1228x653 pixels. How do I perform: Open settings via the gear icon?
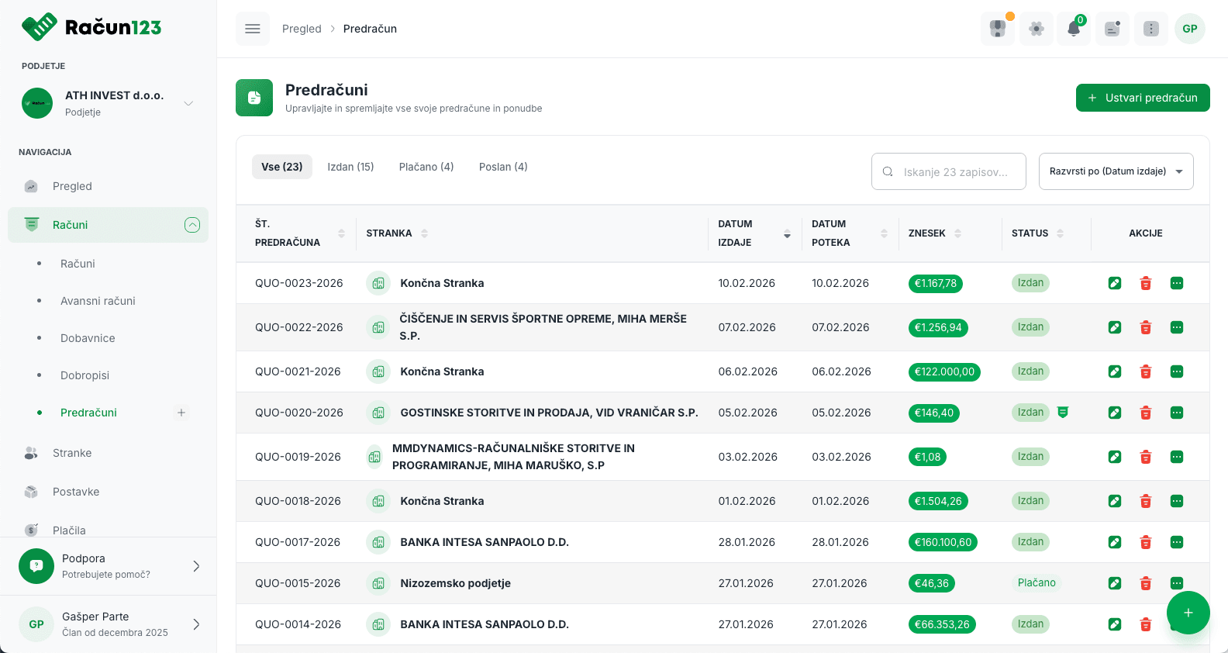pos(1037,29)
